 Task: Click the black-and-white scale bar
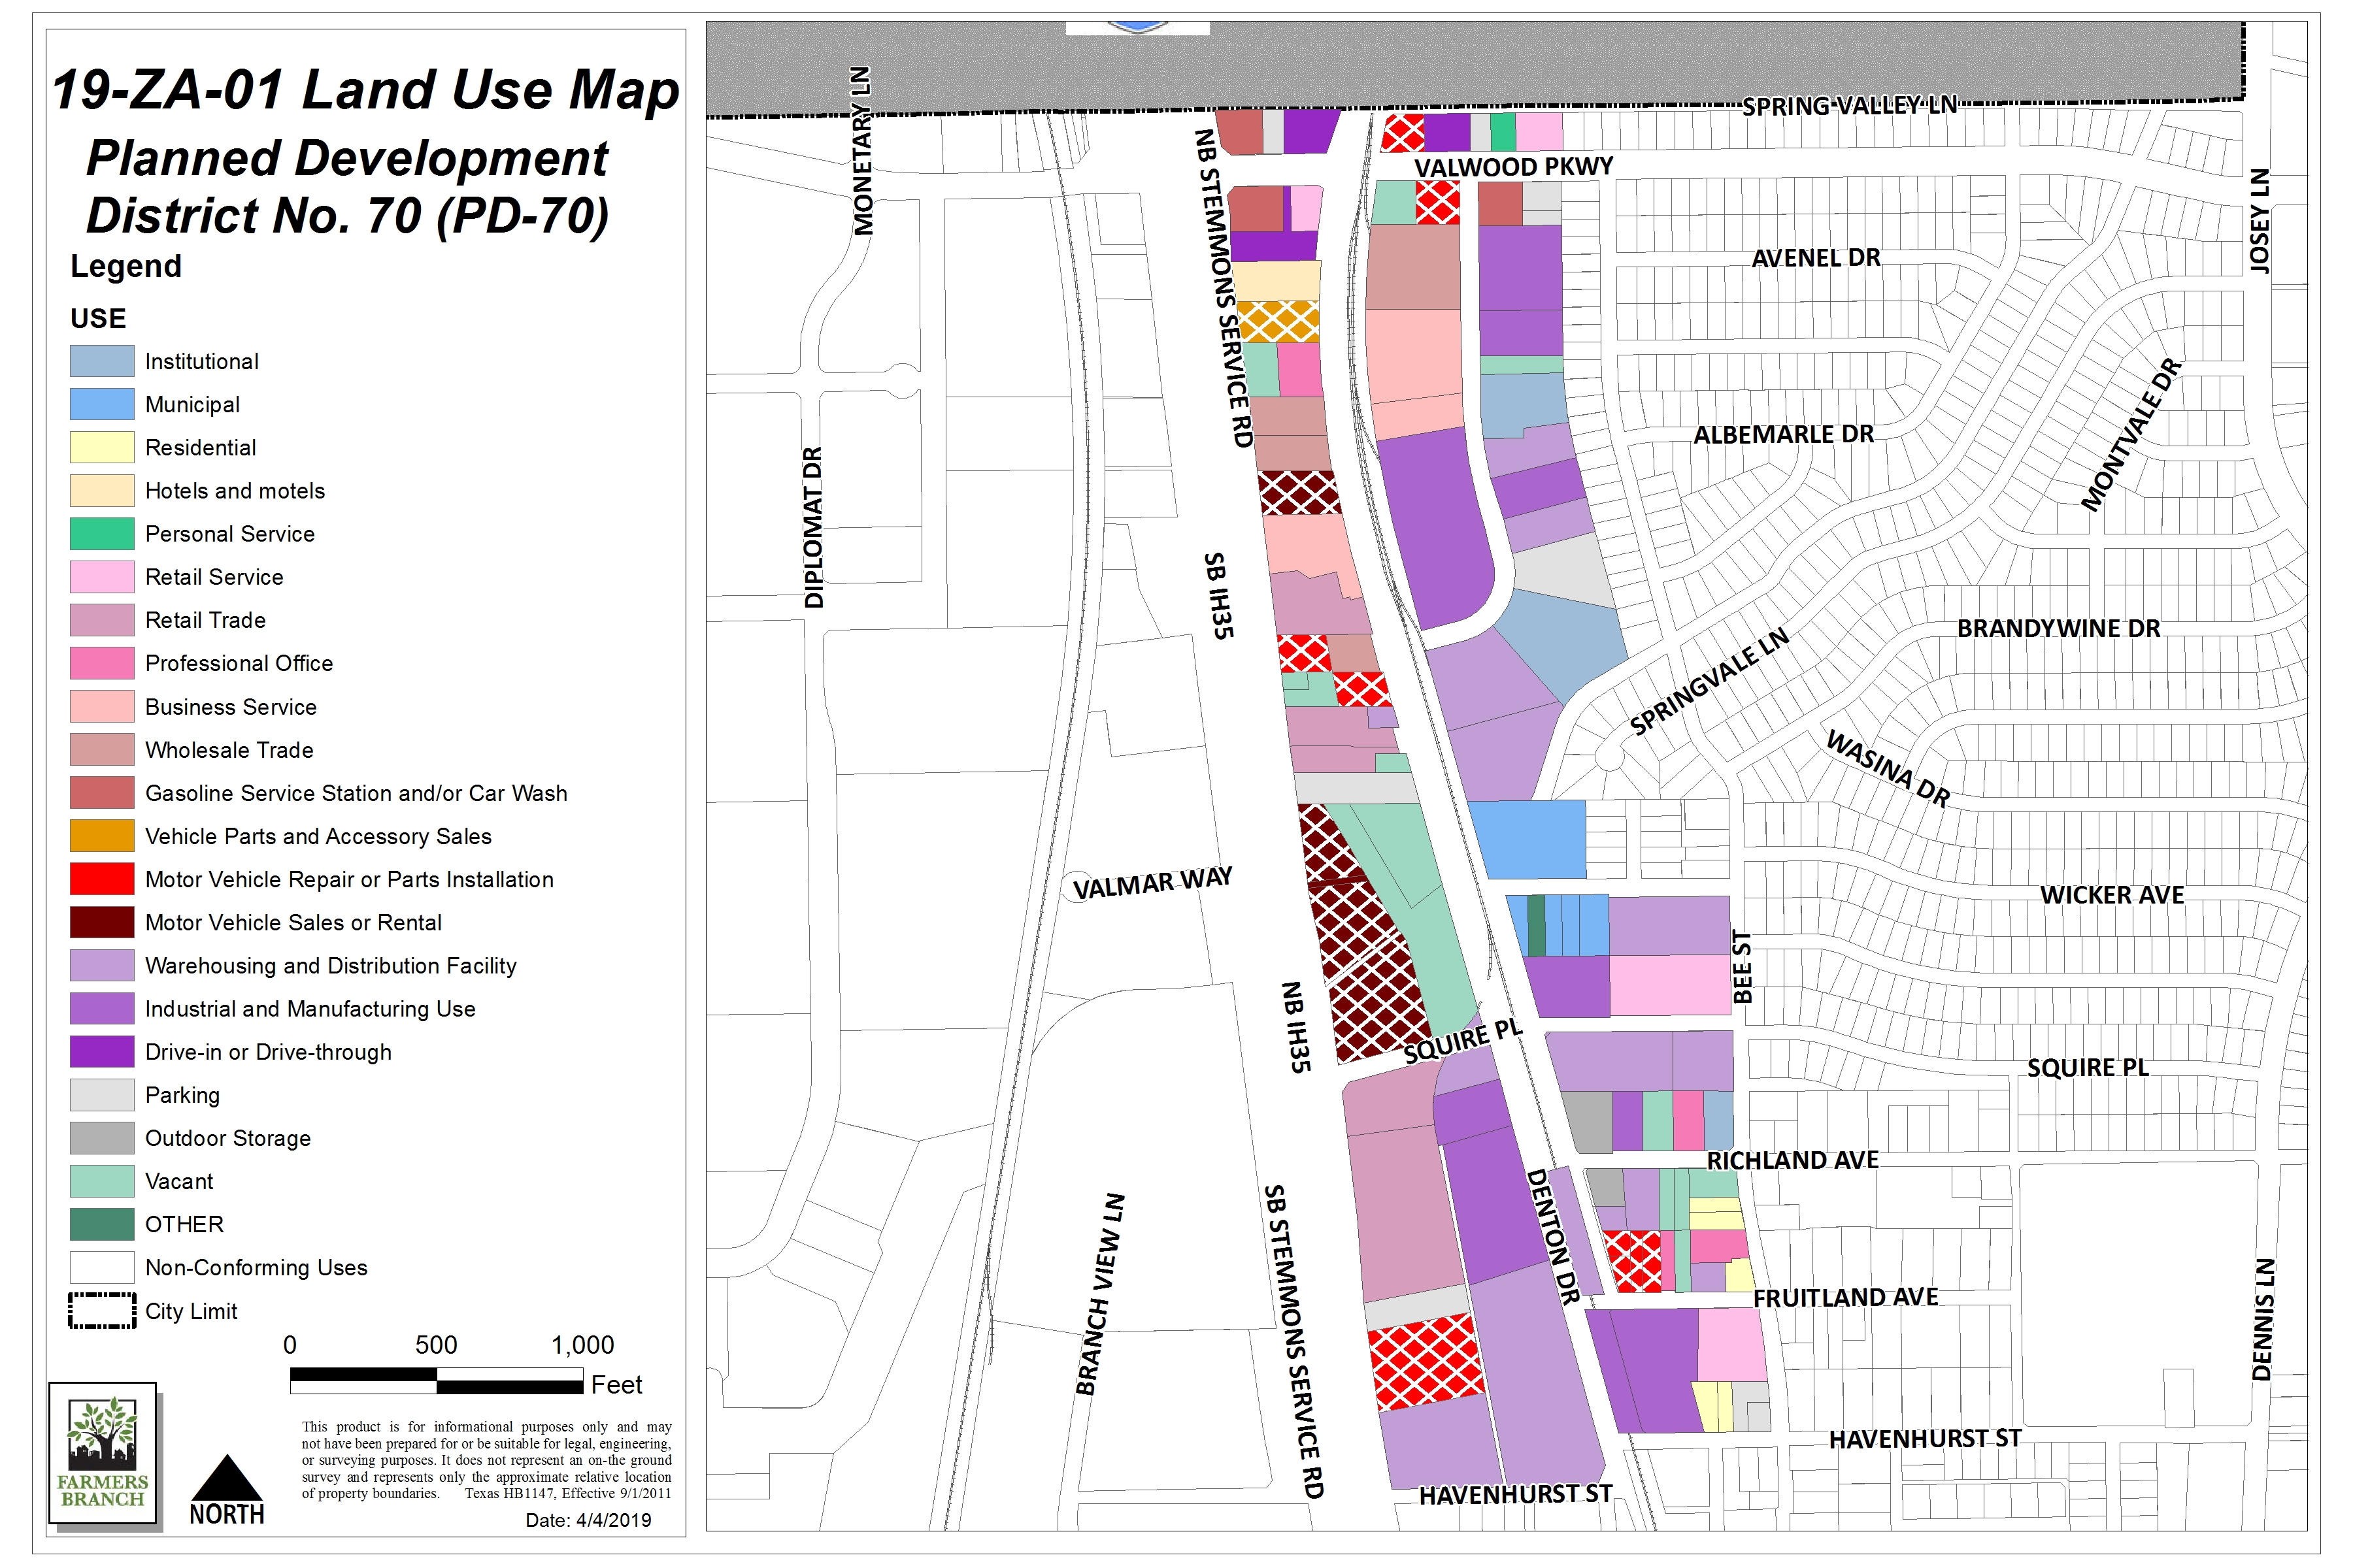tap(436, 1381)
